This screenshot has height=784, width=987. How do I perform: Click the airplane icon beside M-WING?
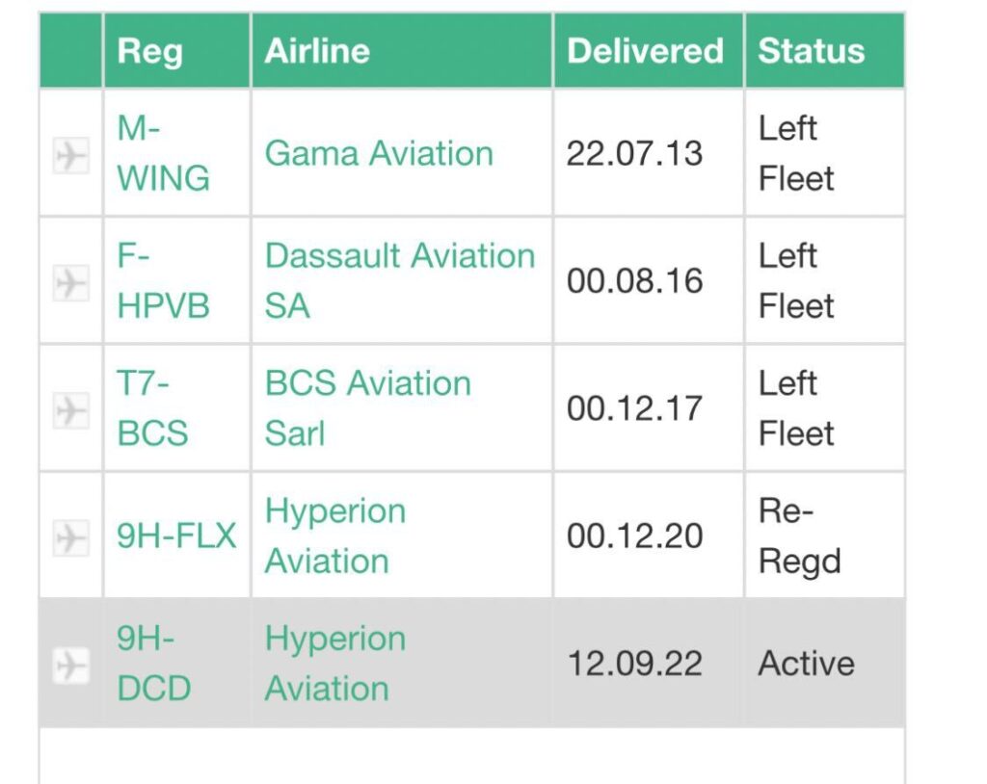[x=70, y=154]
